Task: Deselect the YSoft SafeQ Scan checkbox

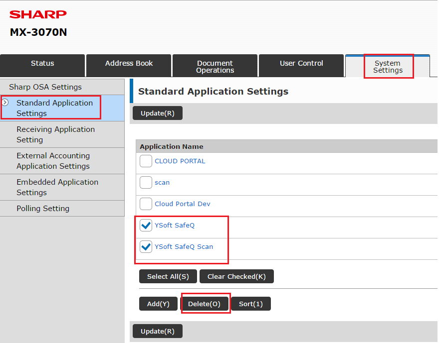Action: click(x=146, y=247)
